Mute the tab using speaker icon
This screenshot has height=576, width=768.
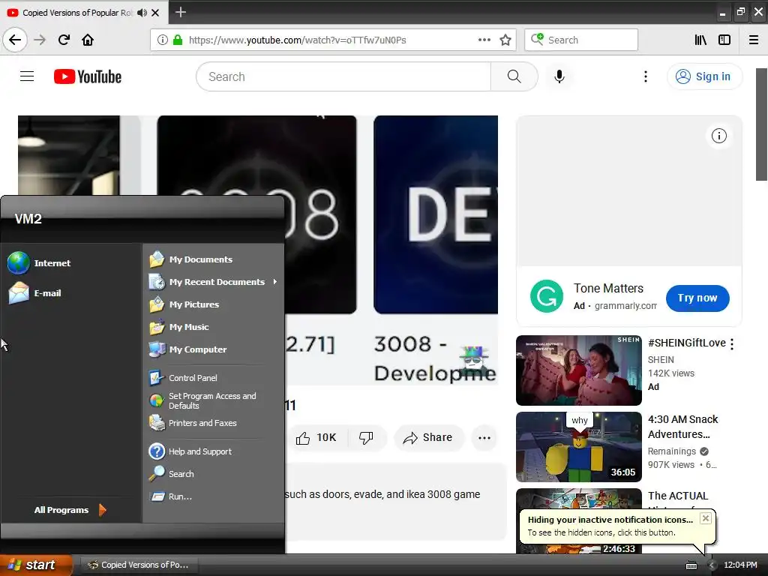tap(142, 13)
